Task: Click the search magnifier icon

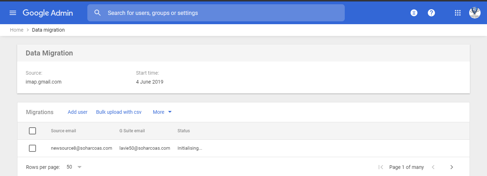Action: coord(98,13)
